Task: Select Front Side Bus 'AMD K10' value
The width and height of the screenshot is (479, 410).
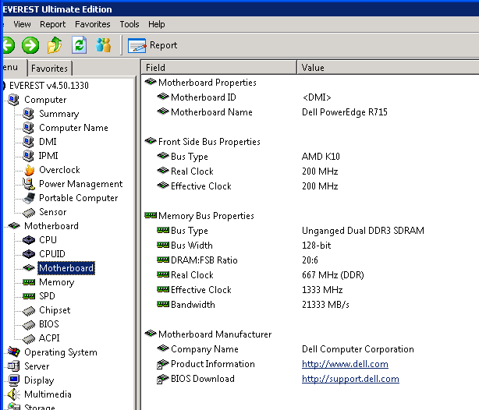Action: point(321,157)
